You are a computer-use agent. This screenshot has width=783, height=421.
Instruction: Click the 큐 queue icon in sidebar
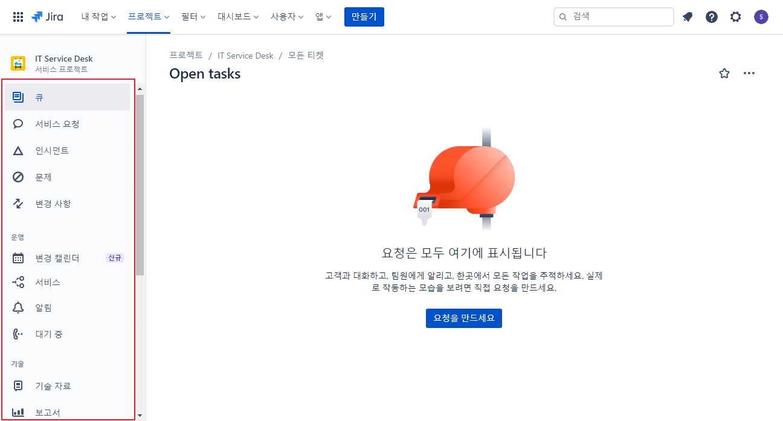(18, 97)
